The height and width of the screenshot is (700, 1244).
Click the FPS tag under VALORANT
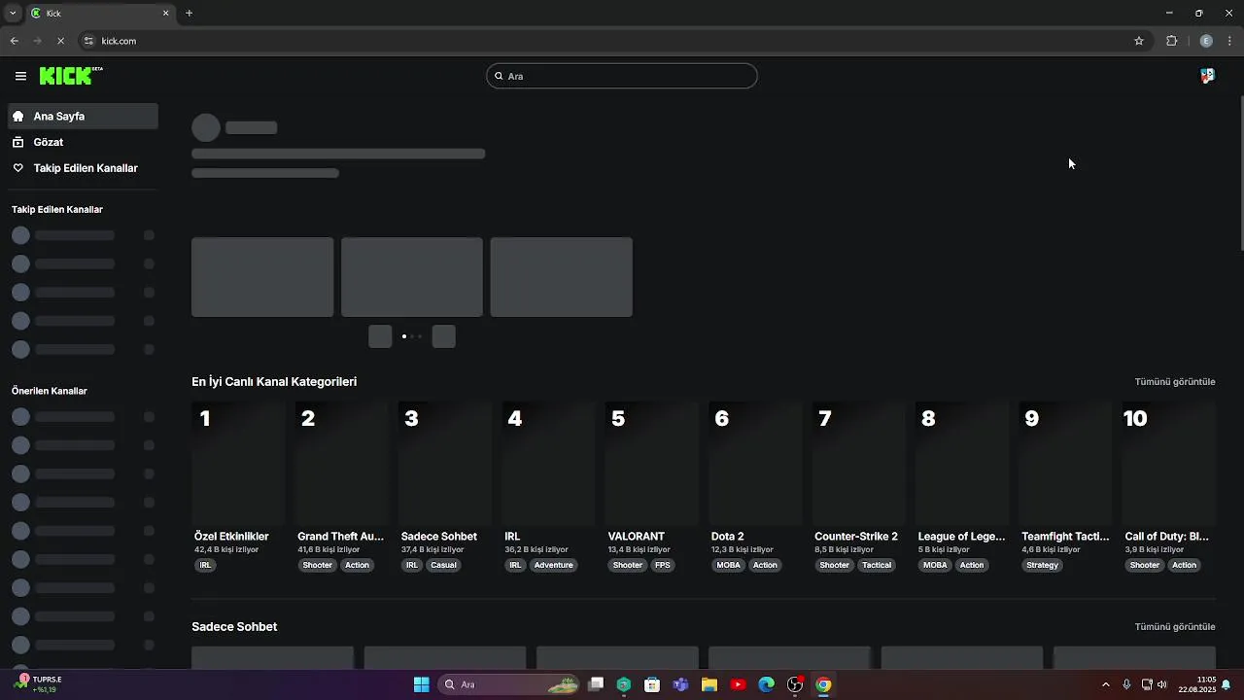pyautogui.click(x=662, y=565)
